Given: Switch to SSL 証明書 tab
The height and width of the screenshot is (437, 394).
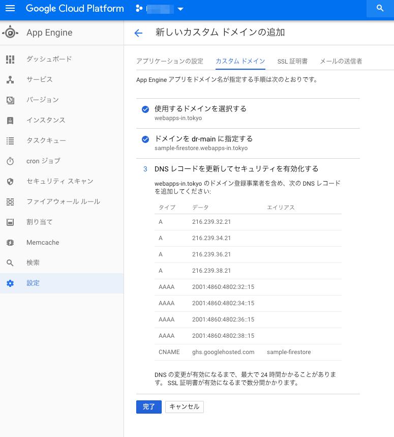Looking at the screenshot, I should coord(292,62).
